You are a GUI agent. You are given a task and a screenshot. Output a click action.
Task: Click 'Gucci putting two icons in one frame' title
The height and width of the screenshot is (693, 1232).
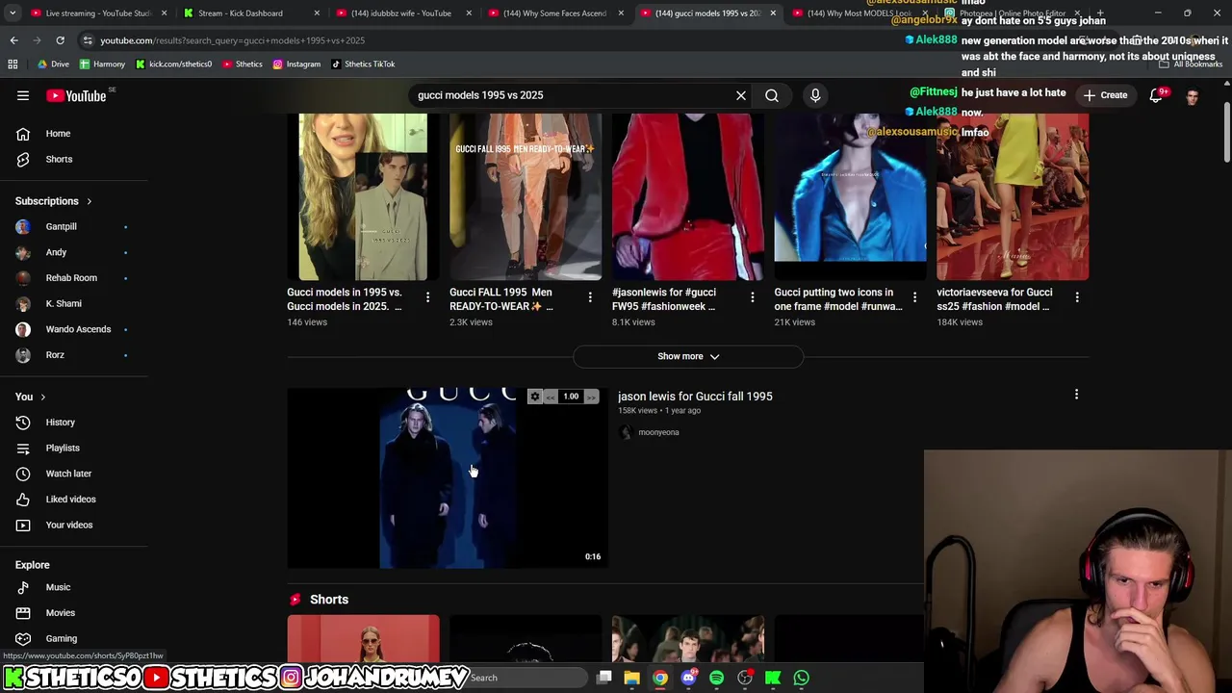(x=838, y=299)
